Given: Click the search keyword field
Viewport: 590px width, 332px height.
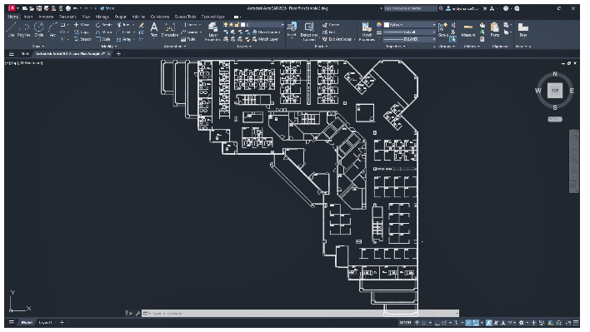Looking at the screenshot, I should (410, 8).
